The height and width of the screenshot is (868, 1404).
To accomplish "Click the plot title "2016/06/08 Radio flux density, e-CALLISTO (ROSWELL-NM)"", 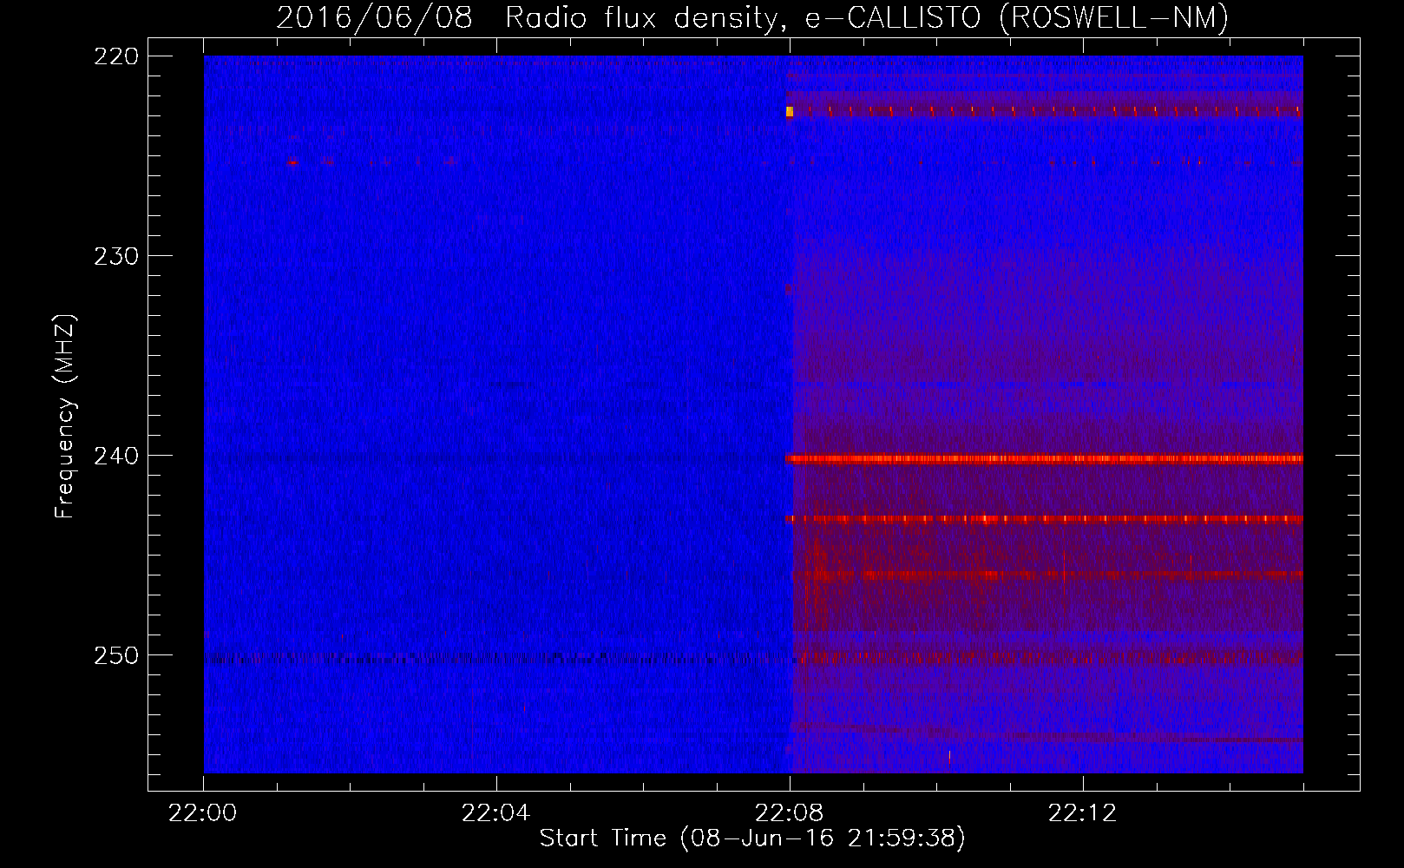I will [x=752, y=18].
